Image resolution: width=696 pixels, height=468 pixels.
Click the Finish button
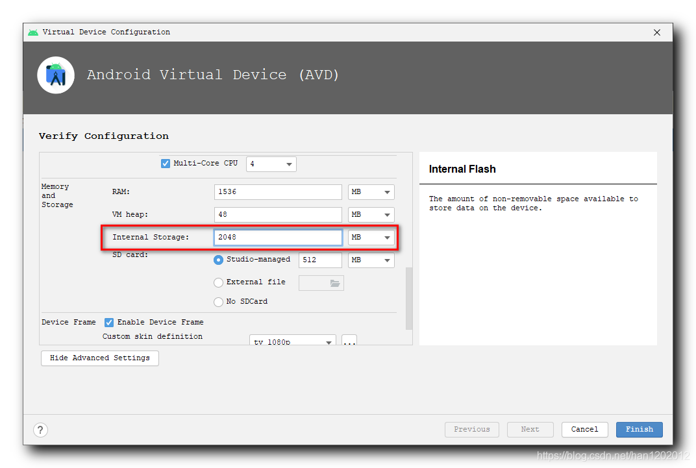coord(639,430)
